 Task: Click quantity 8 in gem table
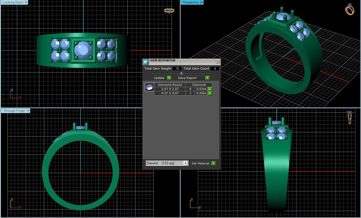[190, 89]
